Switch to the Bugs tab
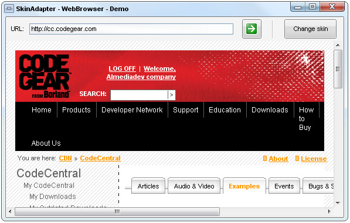The height and width of the screenshot is (223, 350). pos(318,186)
